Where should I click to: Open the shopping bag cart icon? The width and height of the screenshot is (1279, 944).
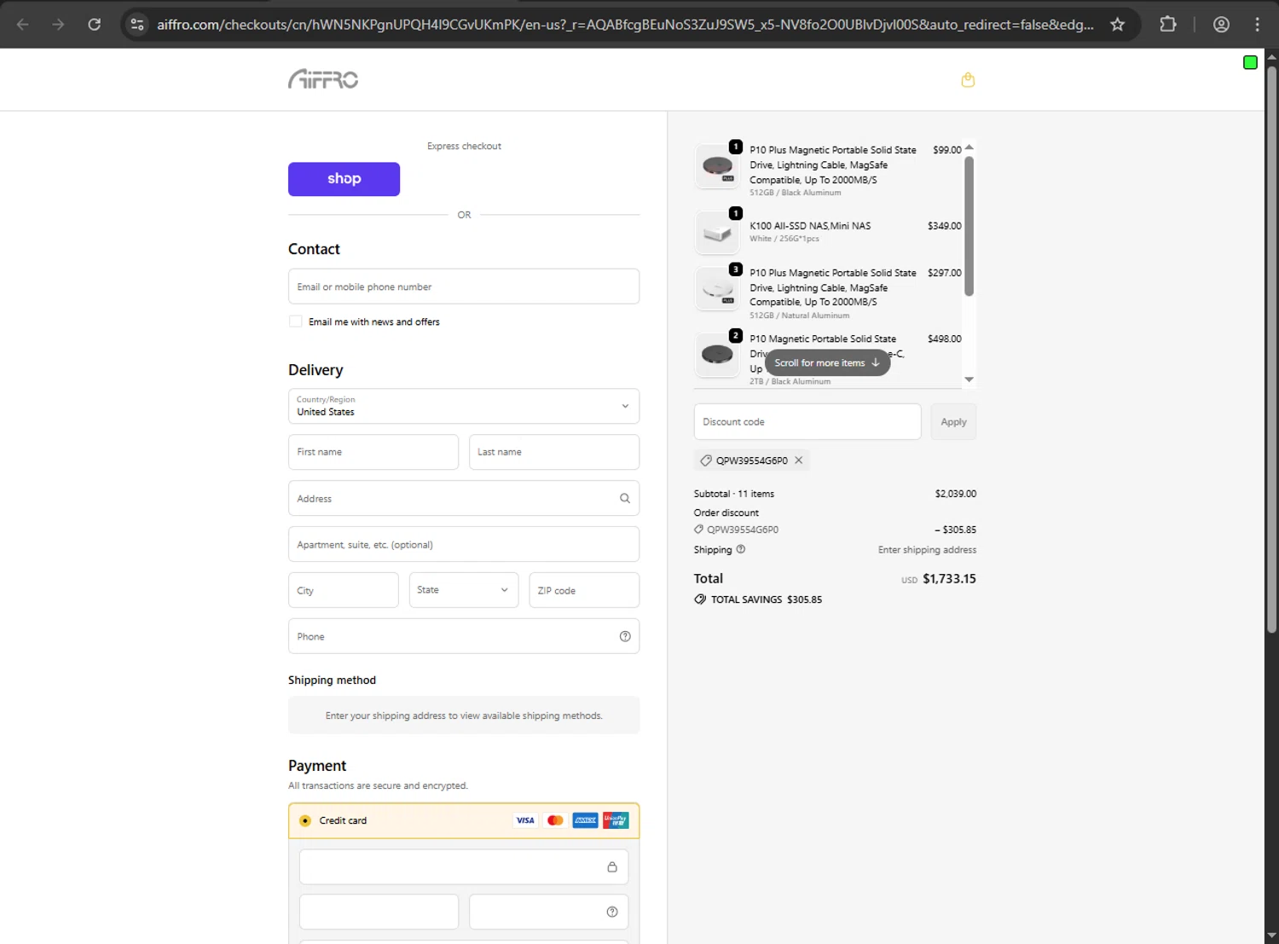tap(968, 80)
